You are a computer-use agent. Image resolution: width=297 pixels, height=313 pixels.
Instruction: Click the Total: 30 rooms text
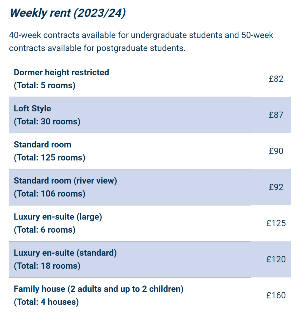[47, 121]
